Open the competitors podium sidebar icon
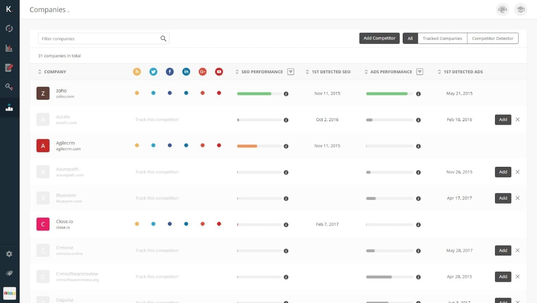Image resolution: width=537 pixels, height=303 pixels. (9, 108)
